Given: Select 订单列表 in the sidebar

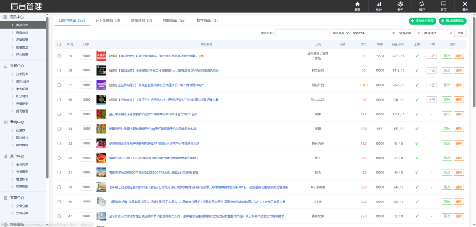Looking at the screenshot, I should [x=22, y=74].
